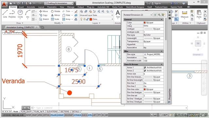Click the Move tool

(x=43, y=11)
